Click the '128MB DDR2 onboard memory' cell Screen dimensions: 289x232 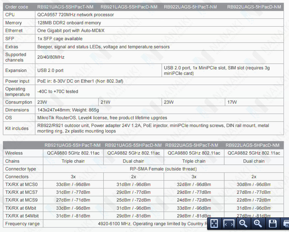[68, 23]
